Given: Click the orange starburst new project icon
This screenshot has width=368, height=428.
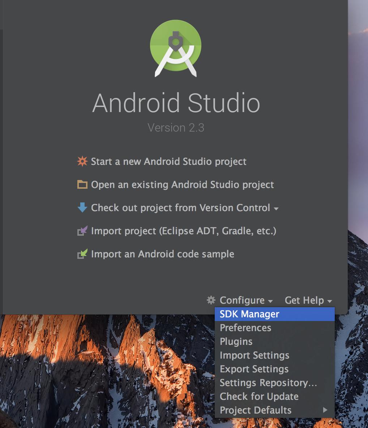Looking at the screenshot, I should [82, 161].
